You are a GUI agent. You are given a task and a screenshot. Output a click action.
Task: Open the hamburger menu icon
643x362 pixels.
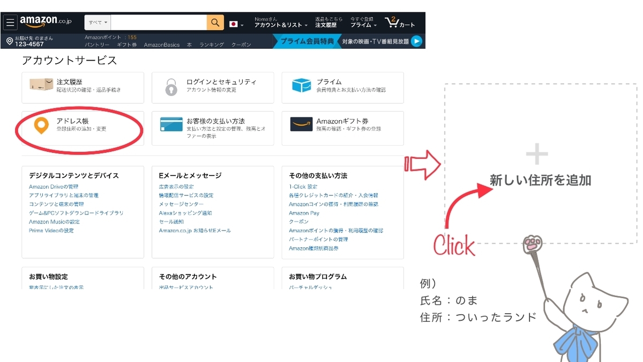(11, 23)
